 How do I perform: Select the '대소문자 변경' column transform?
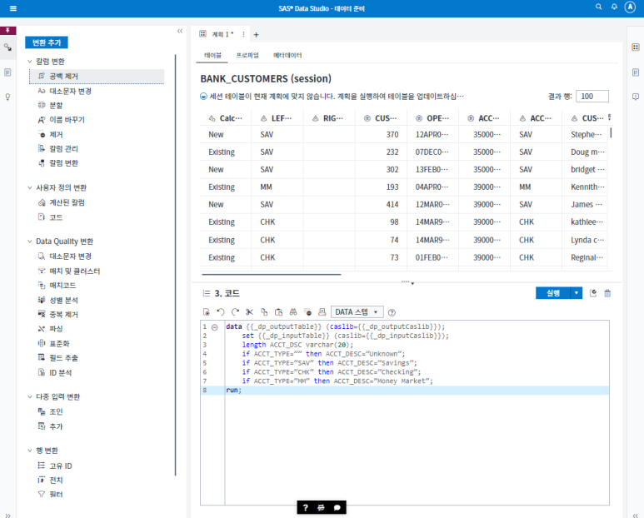point(70,91)
